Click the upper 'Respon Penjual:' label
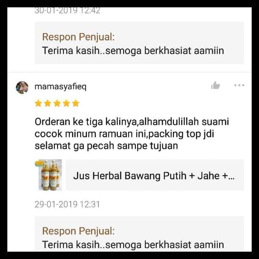 coord(79,37)
